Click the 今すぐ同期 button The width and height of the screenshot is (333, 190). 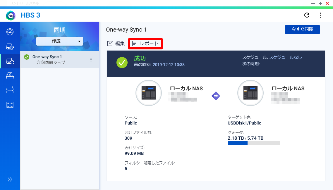(x=302, y=29)
